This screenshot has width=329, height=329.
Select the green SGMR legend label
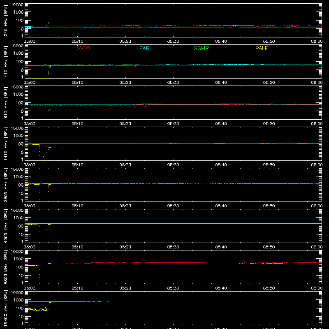tap(201, 48)
